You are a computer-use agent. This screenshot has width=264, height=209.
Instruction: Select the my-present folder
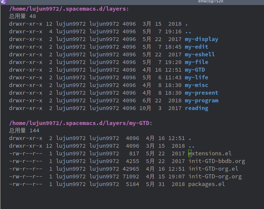tap(201, 93)
